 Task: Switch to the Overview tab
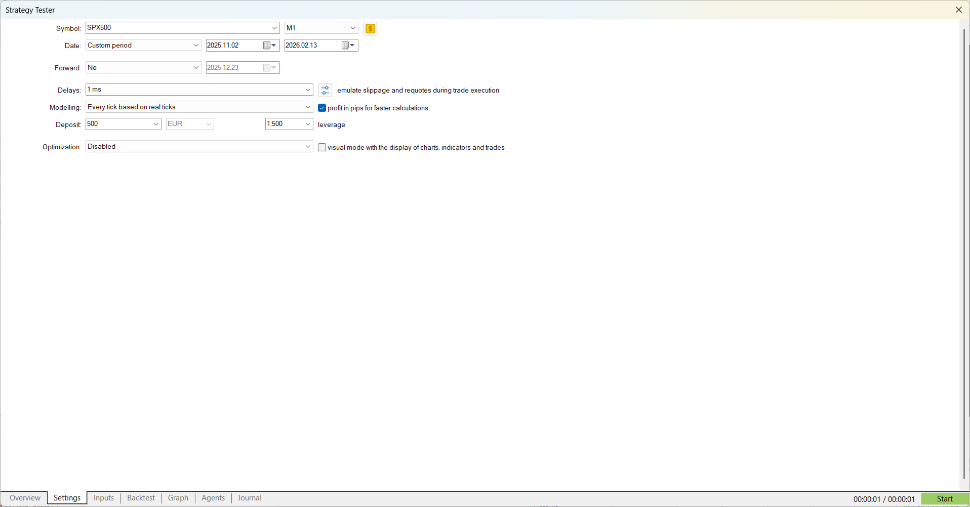point(25,498)
